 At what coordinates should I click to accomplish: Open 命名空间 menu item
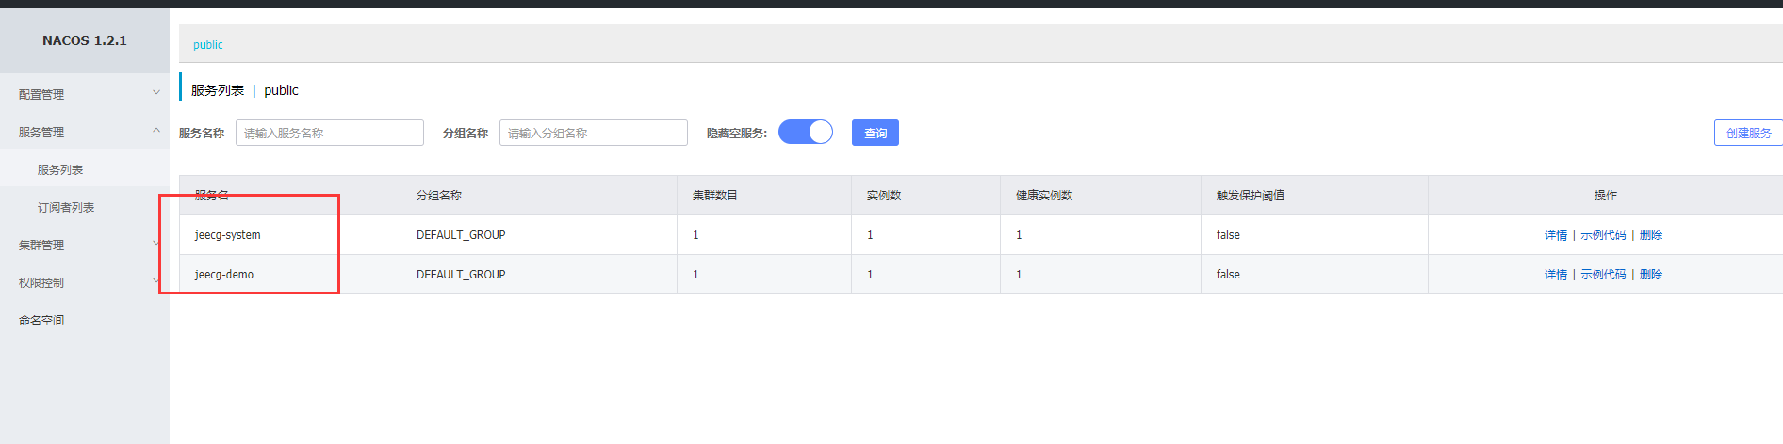[x=41, y=320]
